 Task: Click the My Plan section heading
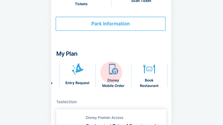tap(67, 54)
